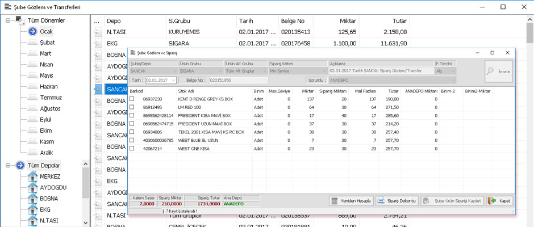Check the TEKEL 2001 KISA MAVI checkbox
The height and width of the screenshot is (227, 534).
click(132, 132)
